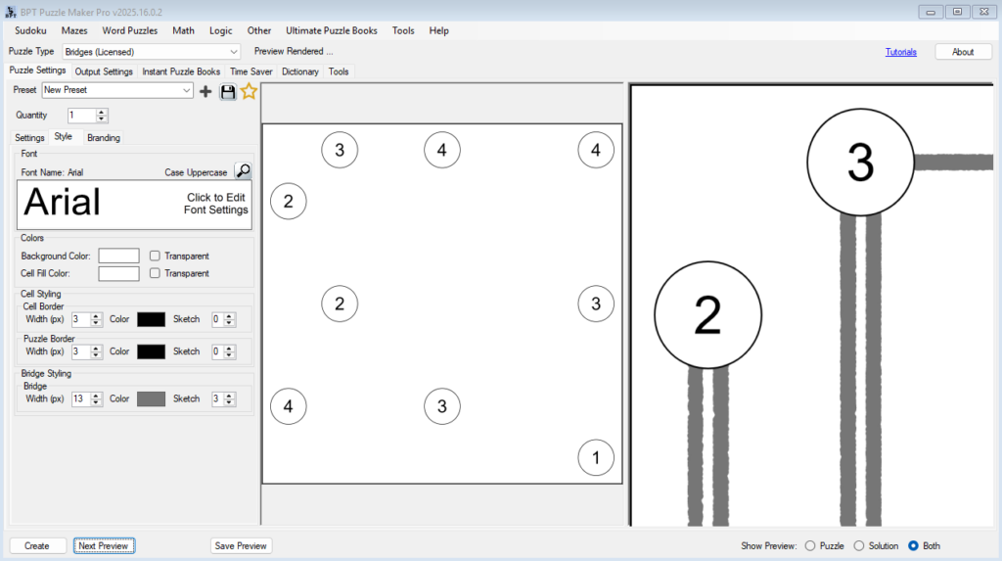1002x561 pixels.
Task: Click the save preset floppy disk icon
Action: [x=228, y=91]
